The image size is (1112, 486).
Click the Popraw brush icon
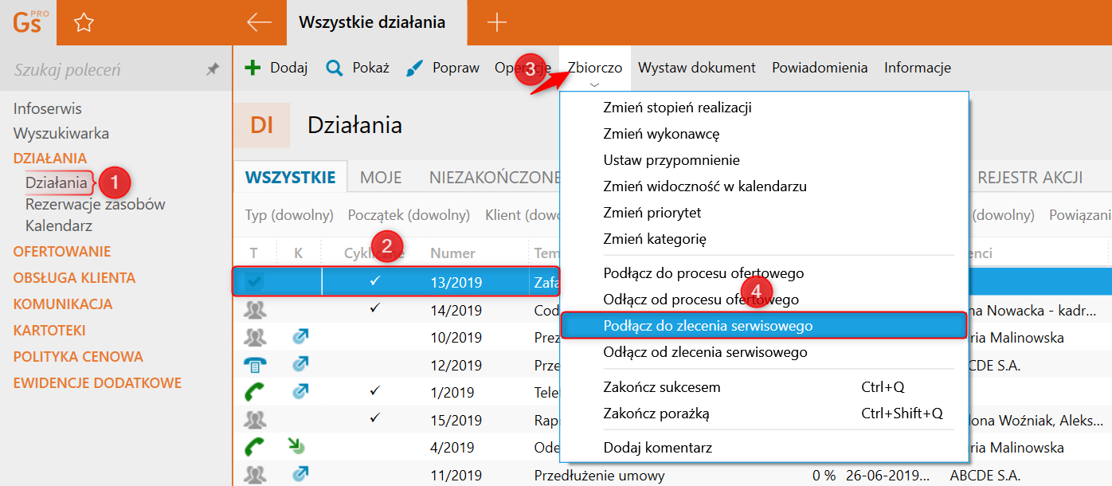point(415,68)
